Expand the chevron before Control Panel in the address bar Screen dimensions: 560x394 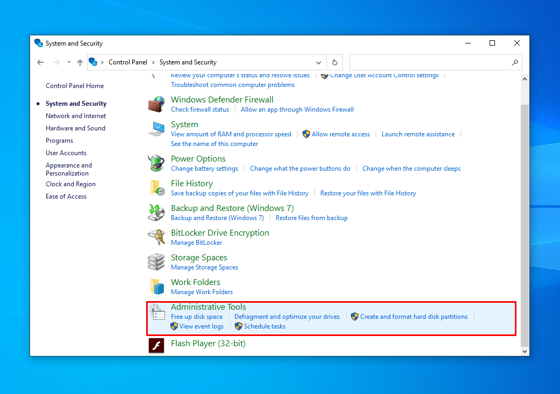click(102, 62)
